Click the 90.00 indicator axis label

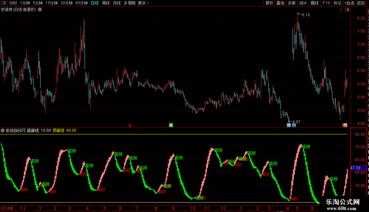360,134
